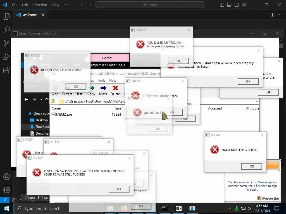Click the Delete icon in 7-Zip toolbar
The image size is (286, 214).
[x=115, y=91]
